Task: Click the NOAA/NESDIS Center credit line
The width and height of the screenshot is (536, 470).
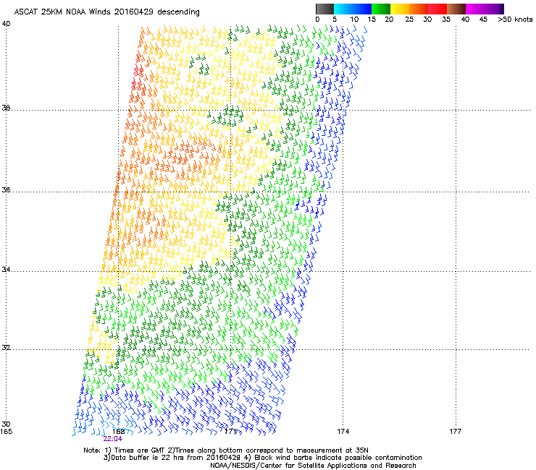Action: [x=313, y=466]
